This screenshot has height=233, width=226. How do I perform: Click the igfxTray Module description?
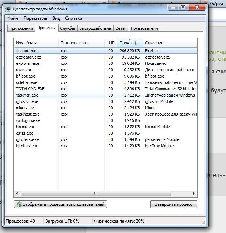click(159, 146)
